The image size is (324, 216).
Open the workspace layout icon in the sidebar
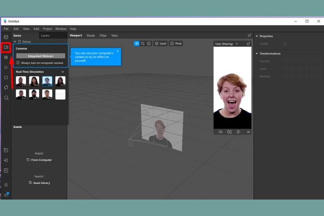pyautogui.click(x=6, y=37)
